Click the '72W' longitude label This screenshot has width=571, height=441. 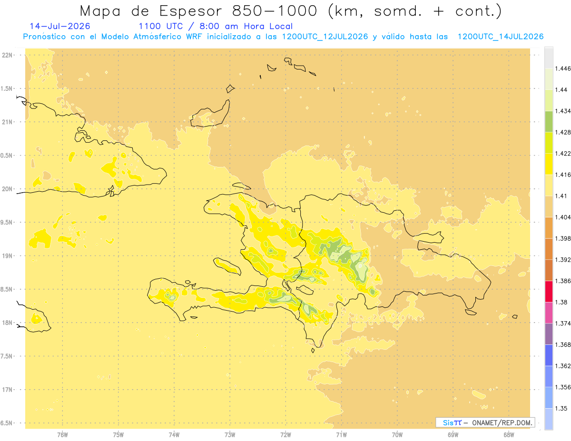pos(285,435)
